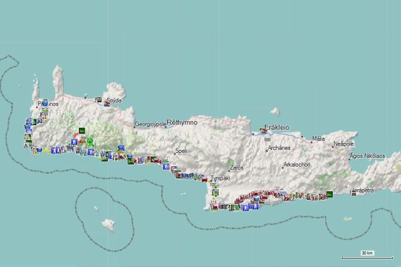The height and width of the screenshot is (267, 401).
Task: Select the Réthymno city label
Action: pos(182,123)
